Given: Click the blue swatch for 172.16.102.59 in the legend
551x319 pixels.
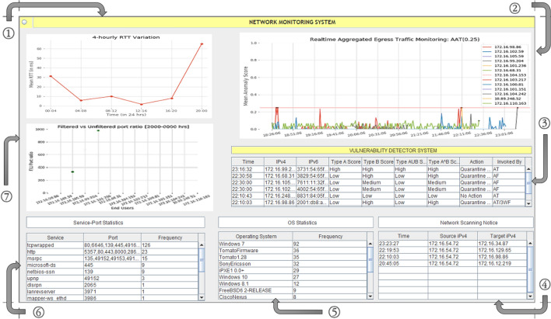Looking at the screenshot, I should click(486, 51).
